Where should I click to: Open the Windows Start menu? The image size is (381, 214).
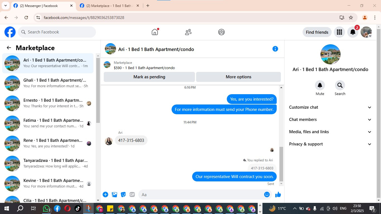(x=6, y=208)
